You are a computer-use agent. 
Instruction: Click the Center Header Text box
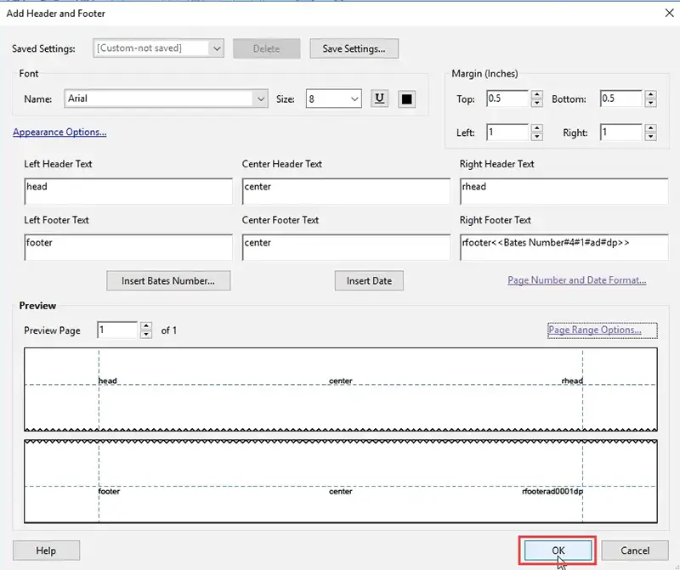(x=346, y=191)
